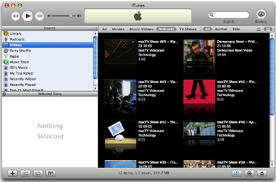
Task: Open the macTV Show #63 thumbnail
Action: pyautogui.click(x=120, y=52)
